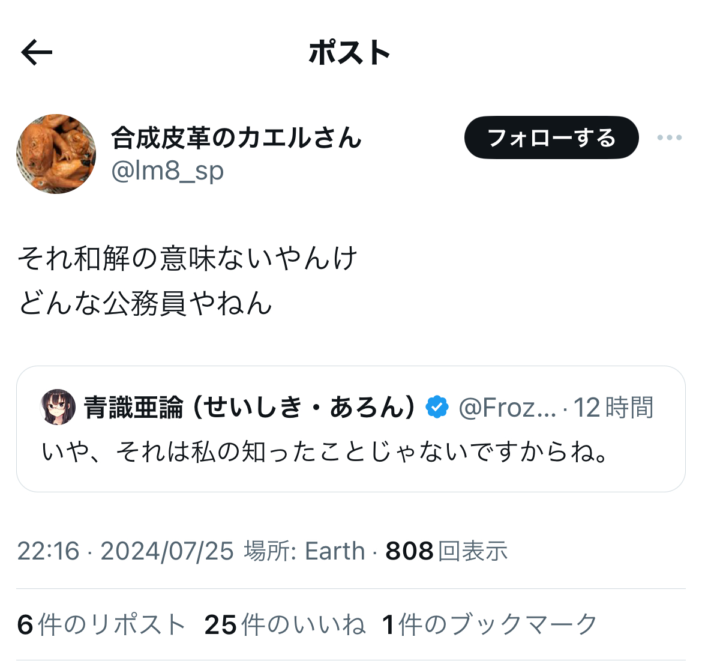Open the @lm8_sp handle link

click(167, 171)
